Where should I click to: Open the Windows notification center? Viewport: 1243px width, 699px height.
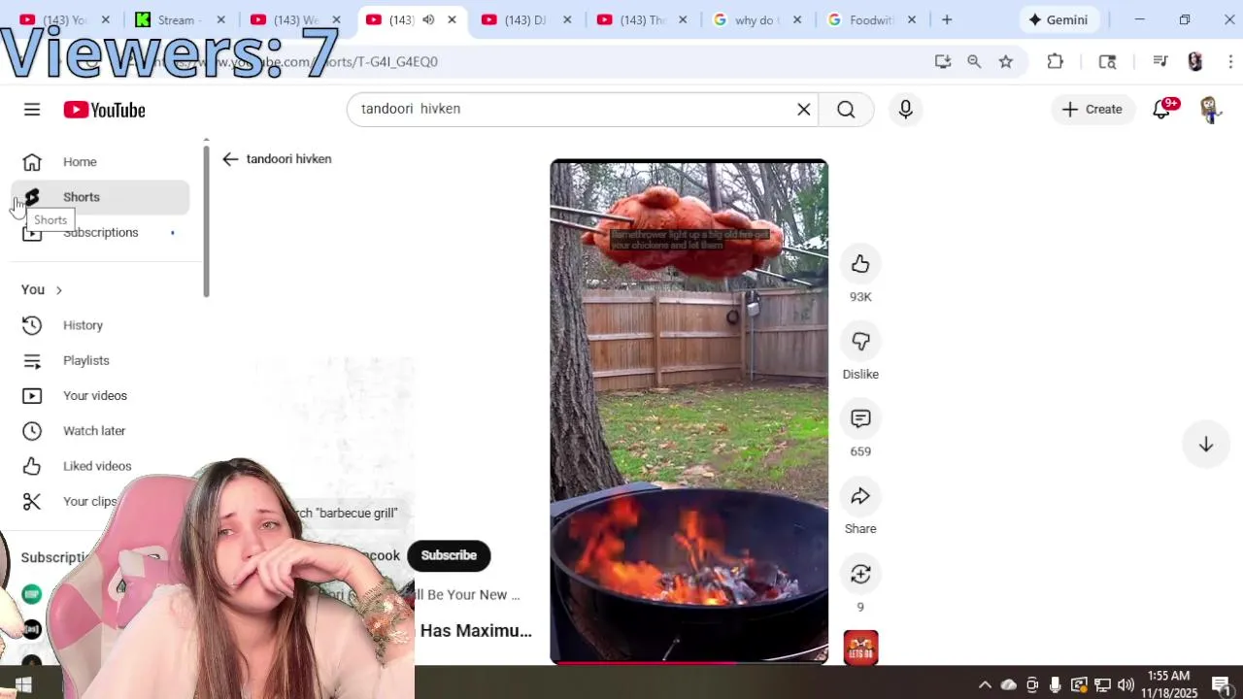point(1222,684)
